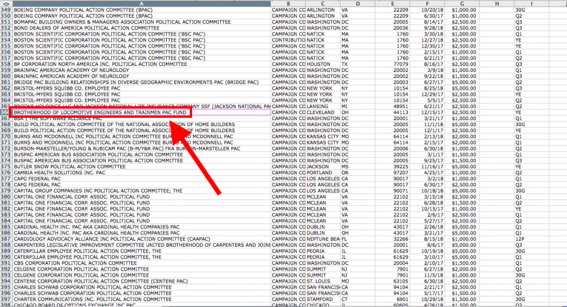The image size is (567, 307).
Task: Click the CBS CORPORATION POLITICAL ACTION COMMITTEE cell
Action: [141, 263]
